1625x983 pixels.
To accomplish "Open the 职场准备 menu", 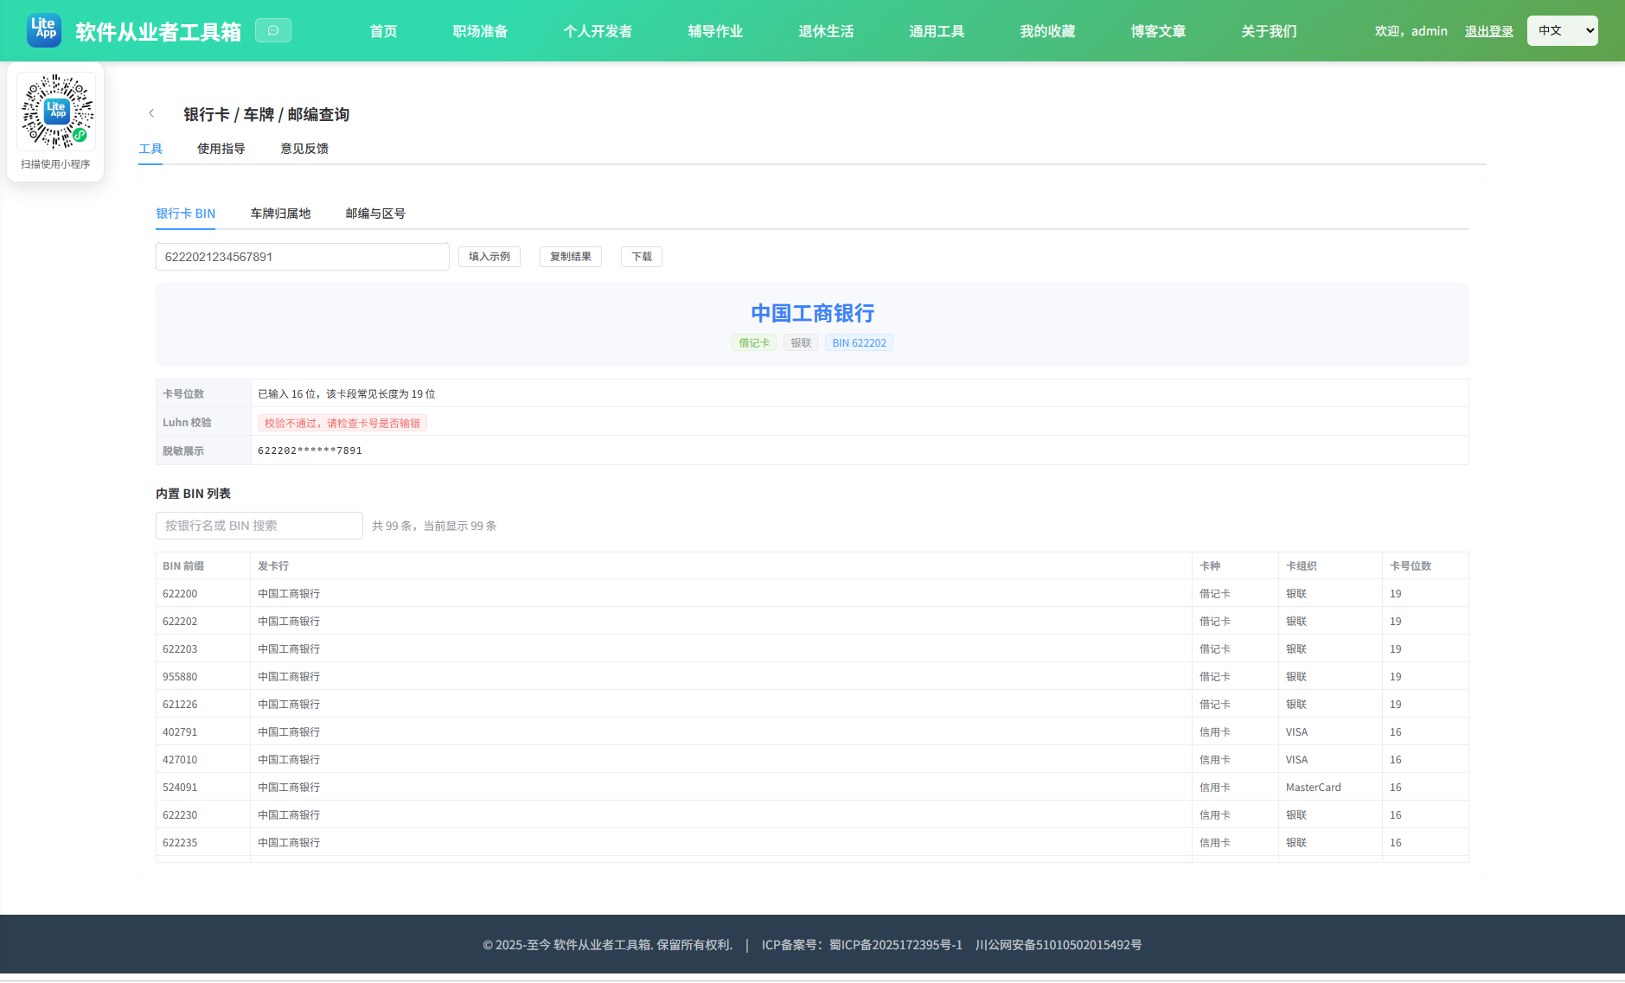I will pos(480,31).
